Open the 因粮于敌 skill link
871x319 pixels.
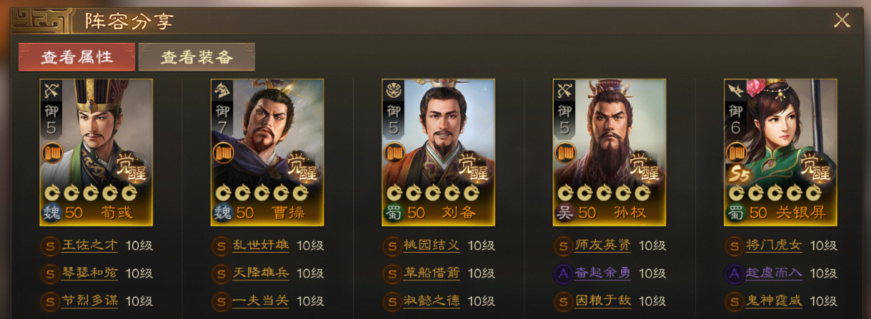[x=603, y=301]
